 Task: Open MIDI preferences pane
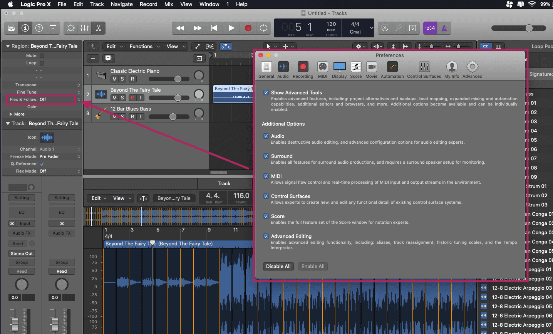323,70
